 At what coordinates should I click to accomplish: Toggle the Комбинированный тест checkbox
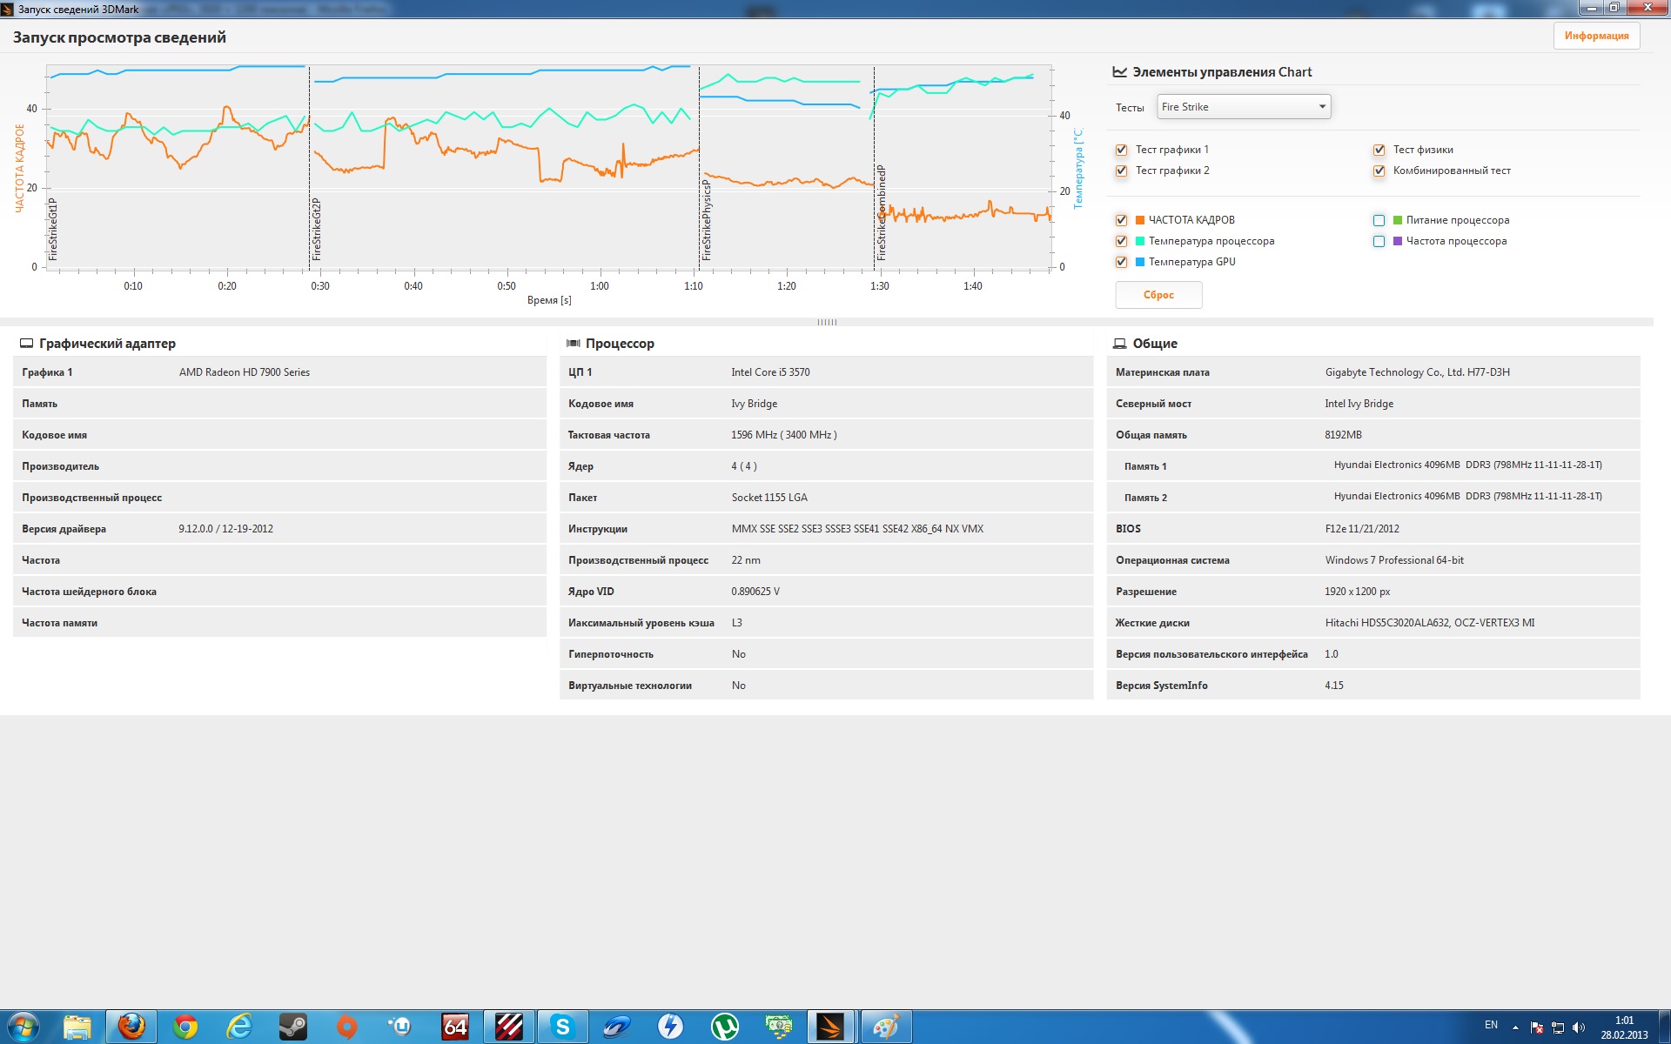tap(1379, 171)
